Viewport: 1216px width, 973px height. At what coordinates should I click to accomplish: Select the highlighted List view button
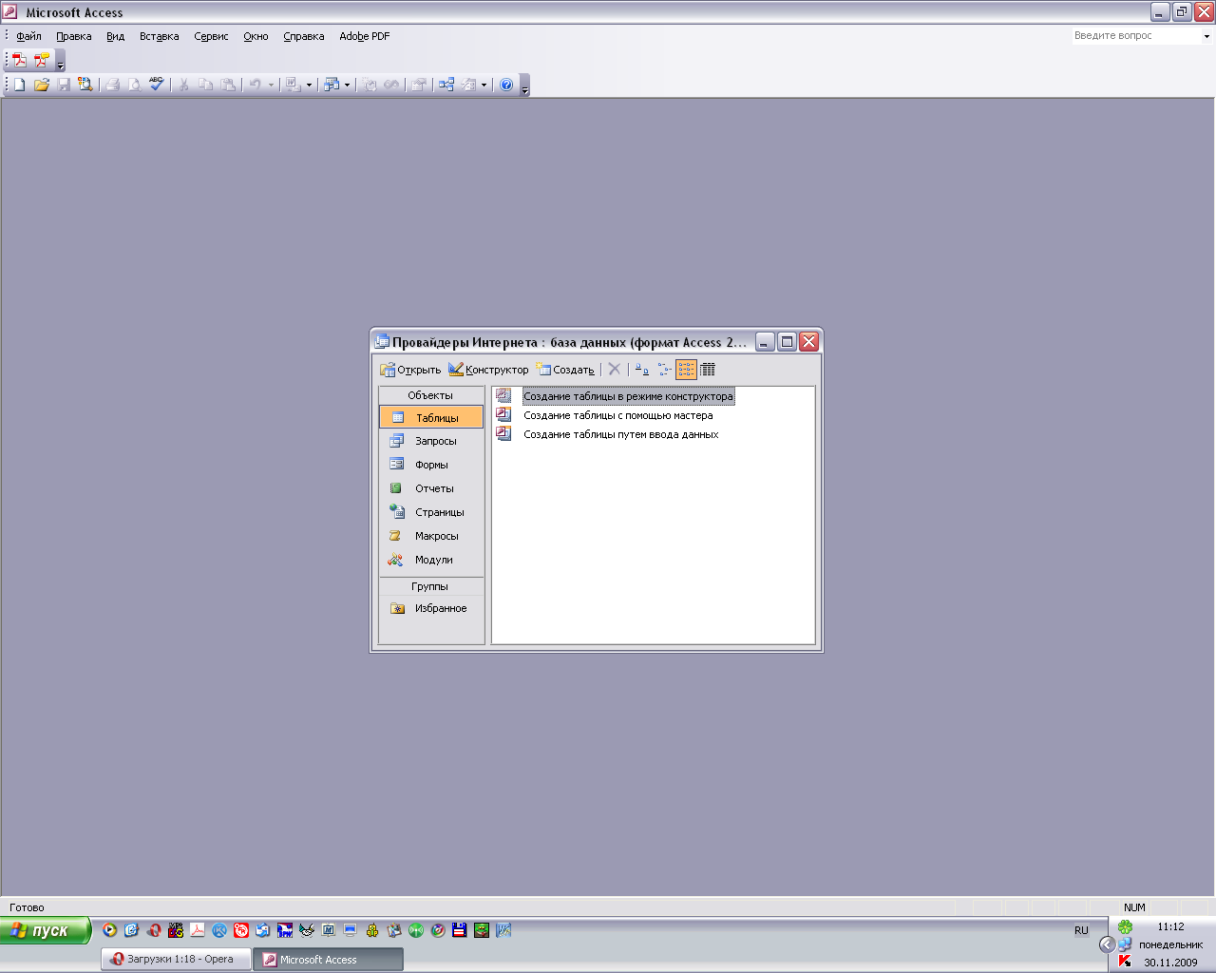point(686,370)
